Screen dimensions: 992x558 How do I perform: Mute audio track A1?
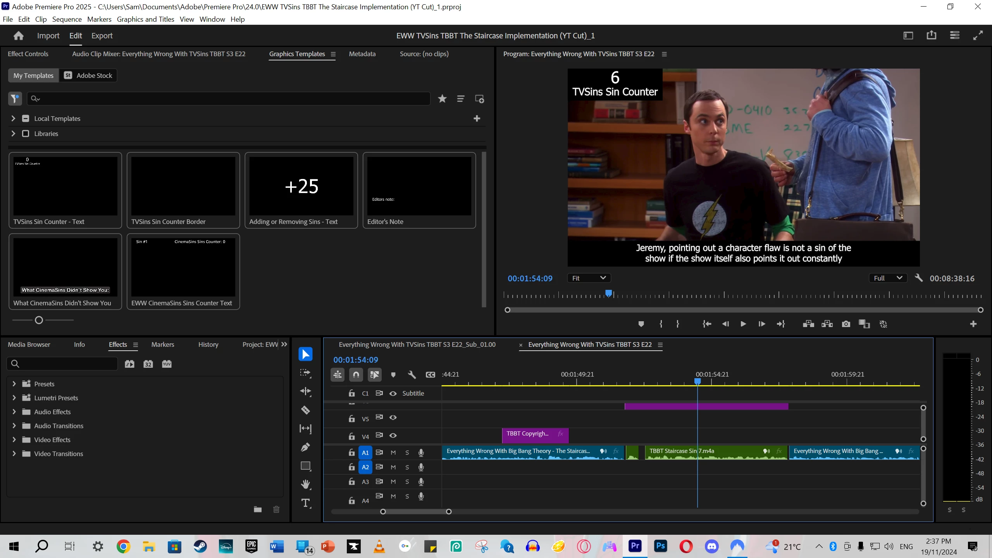[x=393, y=453]
